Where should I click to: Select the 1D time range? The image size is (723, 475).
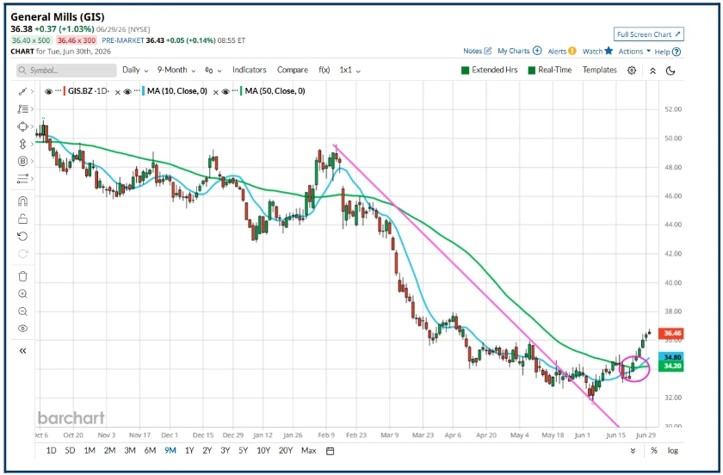(x=51, y=451)
